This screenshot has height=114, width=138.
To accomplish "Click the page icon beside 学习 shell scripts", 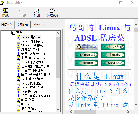I will [18, 96].
